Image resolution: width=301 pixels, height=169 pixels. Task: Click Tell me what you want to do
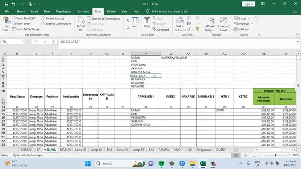170,11
